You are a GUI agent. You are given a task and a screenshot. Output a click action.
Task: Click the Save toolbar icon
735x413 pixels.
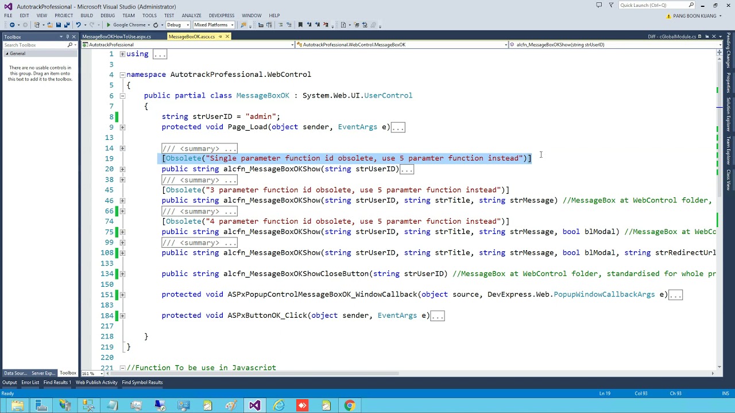coord(58,25)
